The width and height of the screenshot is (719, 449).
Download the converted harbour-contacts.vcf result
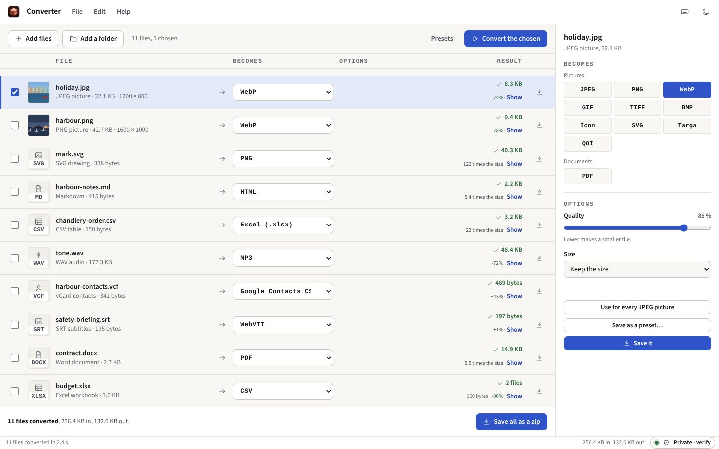pyautogui.click(x=539, y=291)
